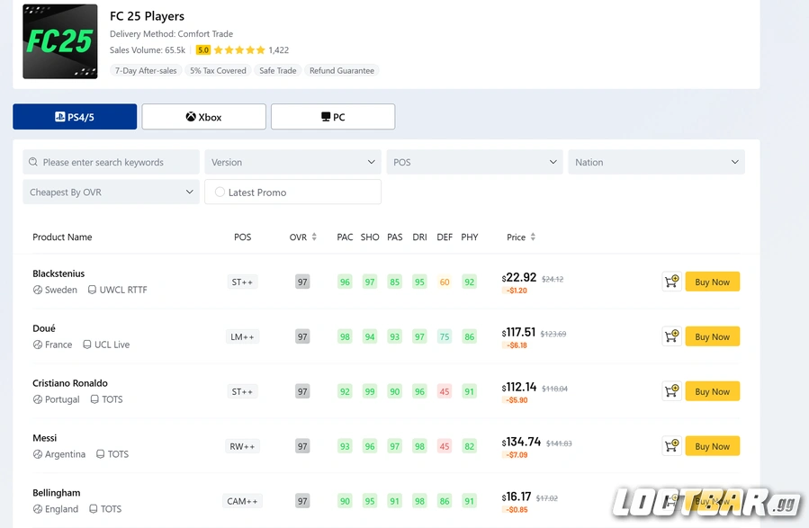Click the cart icon in Messi's row
809x528 pixels.
[x=671, y=446]
